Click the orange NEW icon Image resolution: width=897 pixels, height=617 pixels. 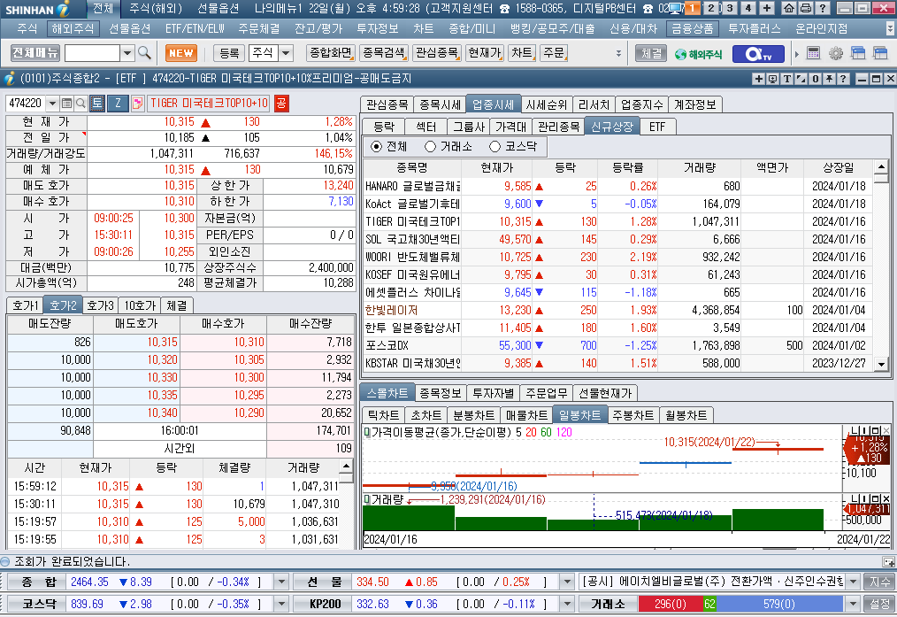(x=180, y=53)
